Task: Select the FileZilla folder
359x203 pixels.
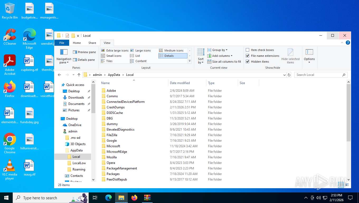Action: (112, 135)
